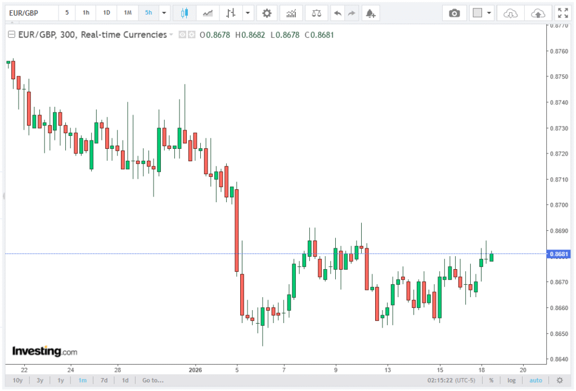Click the Go to... button
This screenshot has width=576, height=391.
154,380
